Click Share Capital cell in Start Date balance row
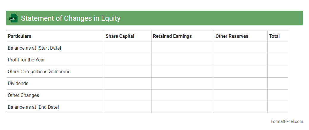The width and height of the screenshot is (309, 130). (127, 48)
